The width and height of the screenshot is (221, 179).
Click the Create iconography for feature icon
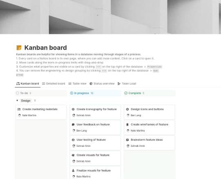pos(73,109)
